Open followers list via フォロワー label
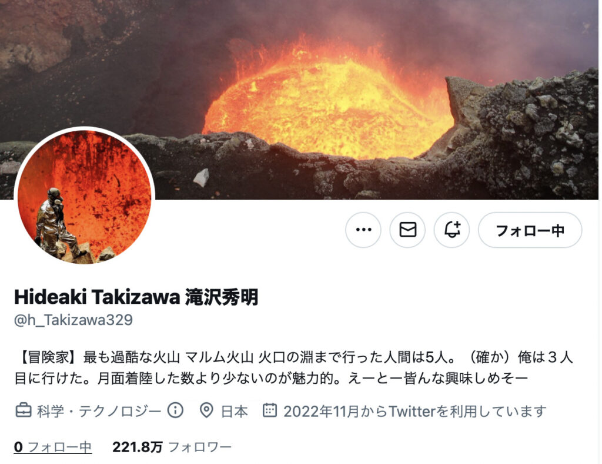The width and height of the screenshot is (602, 464). [200, 447]
